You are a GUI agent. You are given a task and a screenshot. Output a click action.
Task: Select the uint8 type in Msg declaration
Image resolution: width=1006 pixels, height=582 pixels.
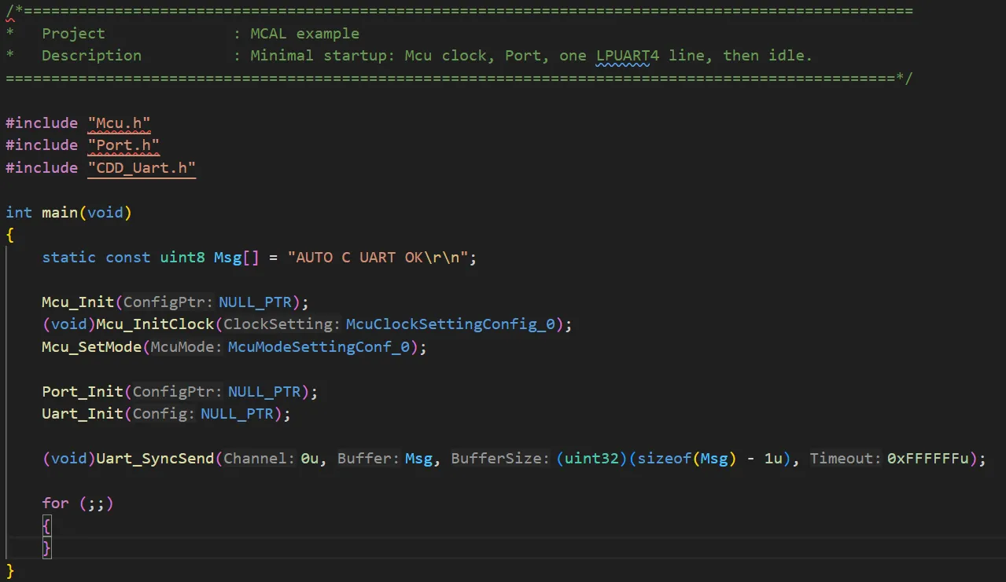click(x=182, y=258)
